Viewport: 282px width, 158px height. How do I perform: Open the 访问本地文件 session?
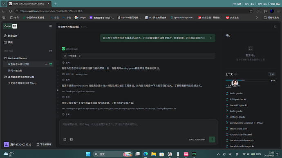[x=15, y=71]
